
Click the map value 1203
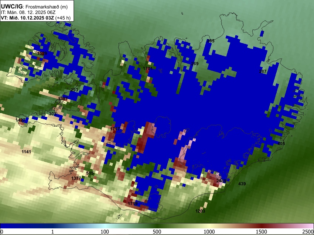point(200,211)
